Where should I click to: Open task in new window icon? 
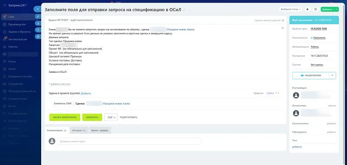38,30
